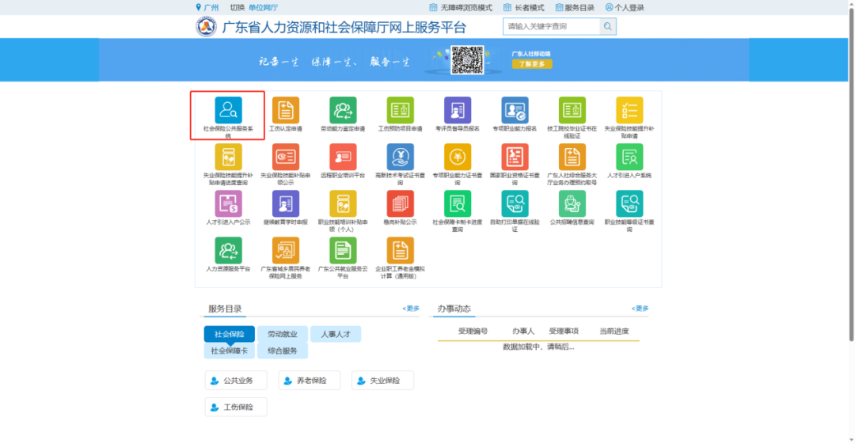The width and height of the screenshot is (855, 444).
Task: Open 失业保险技能提升补贴申请进度查询 icon
Action: [228, 157]
